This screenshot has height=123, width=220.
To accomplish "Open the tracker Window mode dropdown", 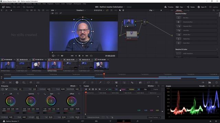I will tap(152, 86).
